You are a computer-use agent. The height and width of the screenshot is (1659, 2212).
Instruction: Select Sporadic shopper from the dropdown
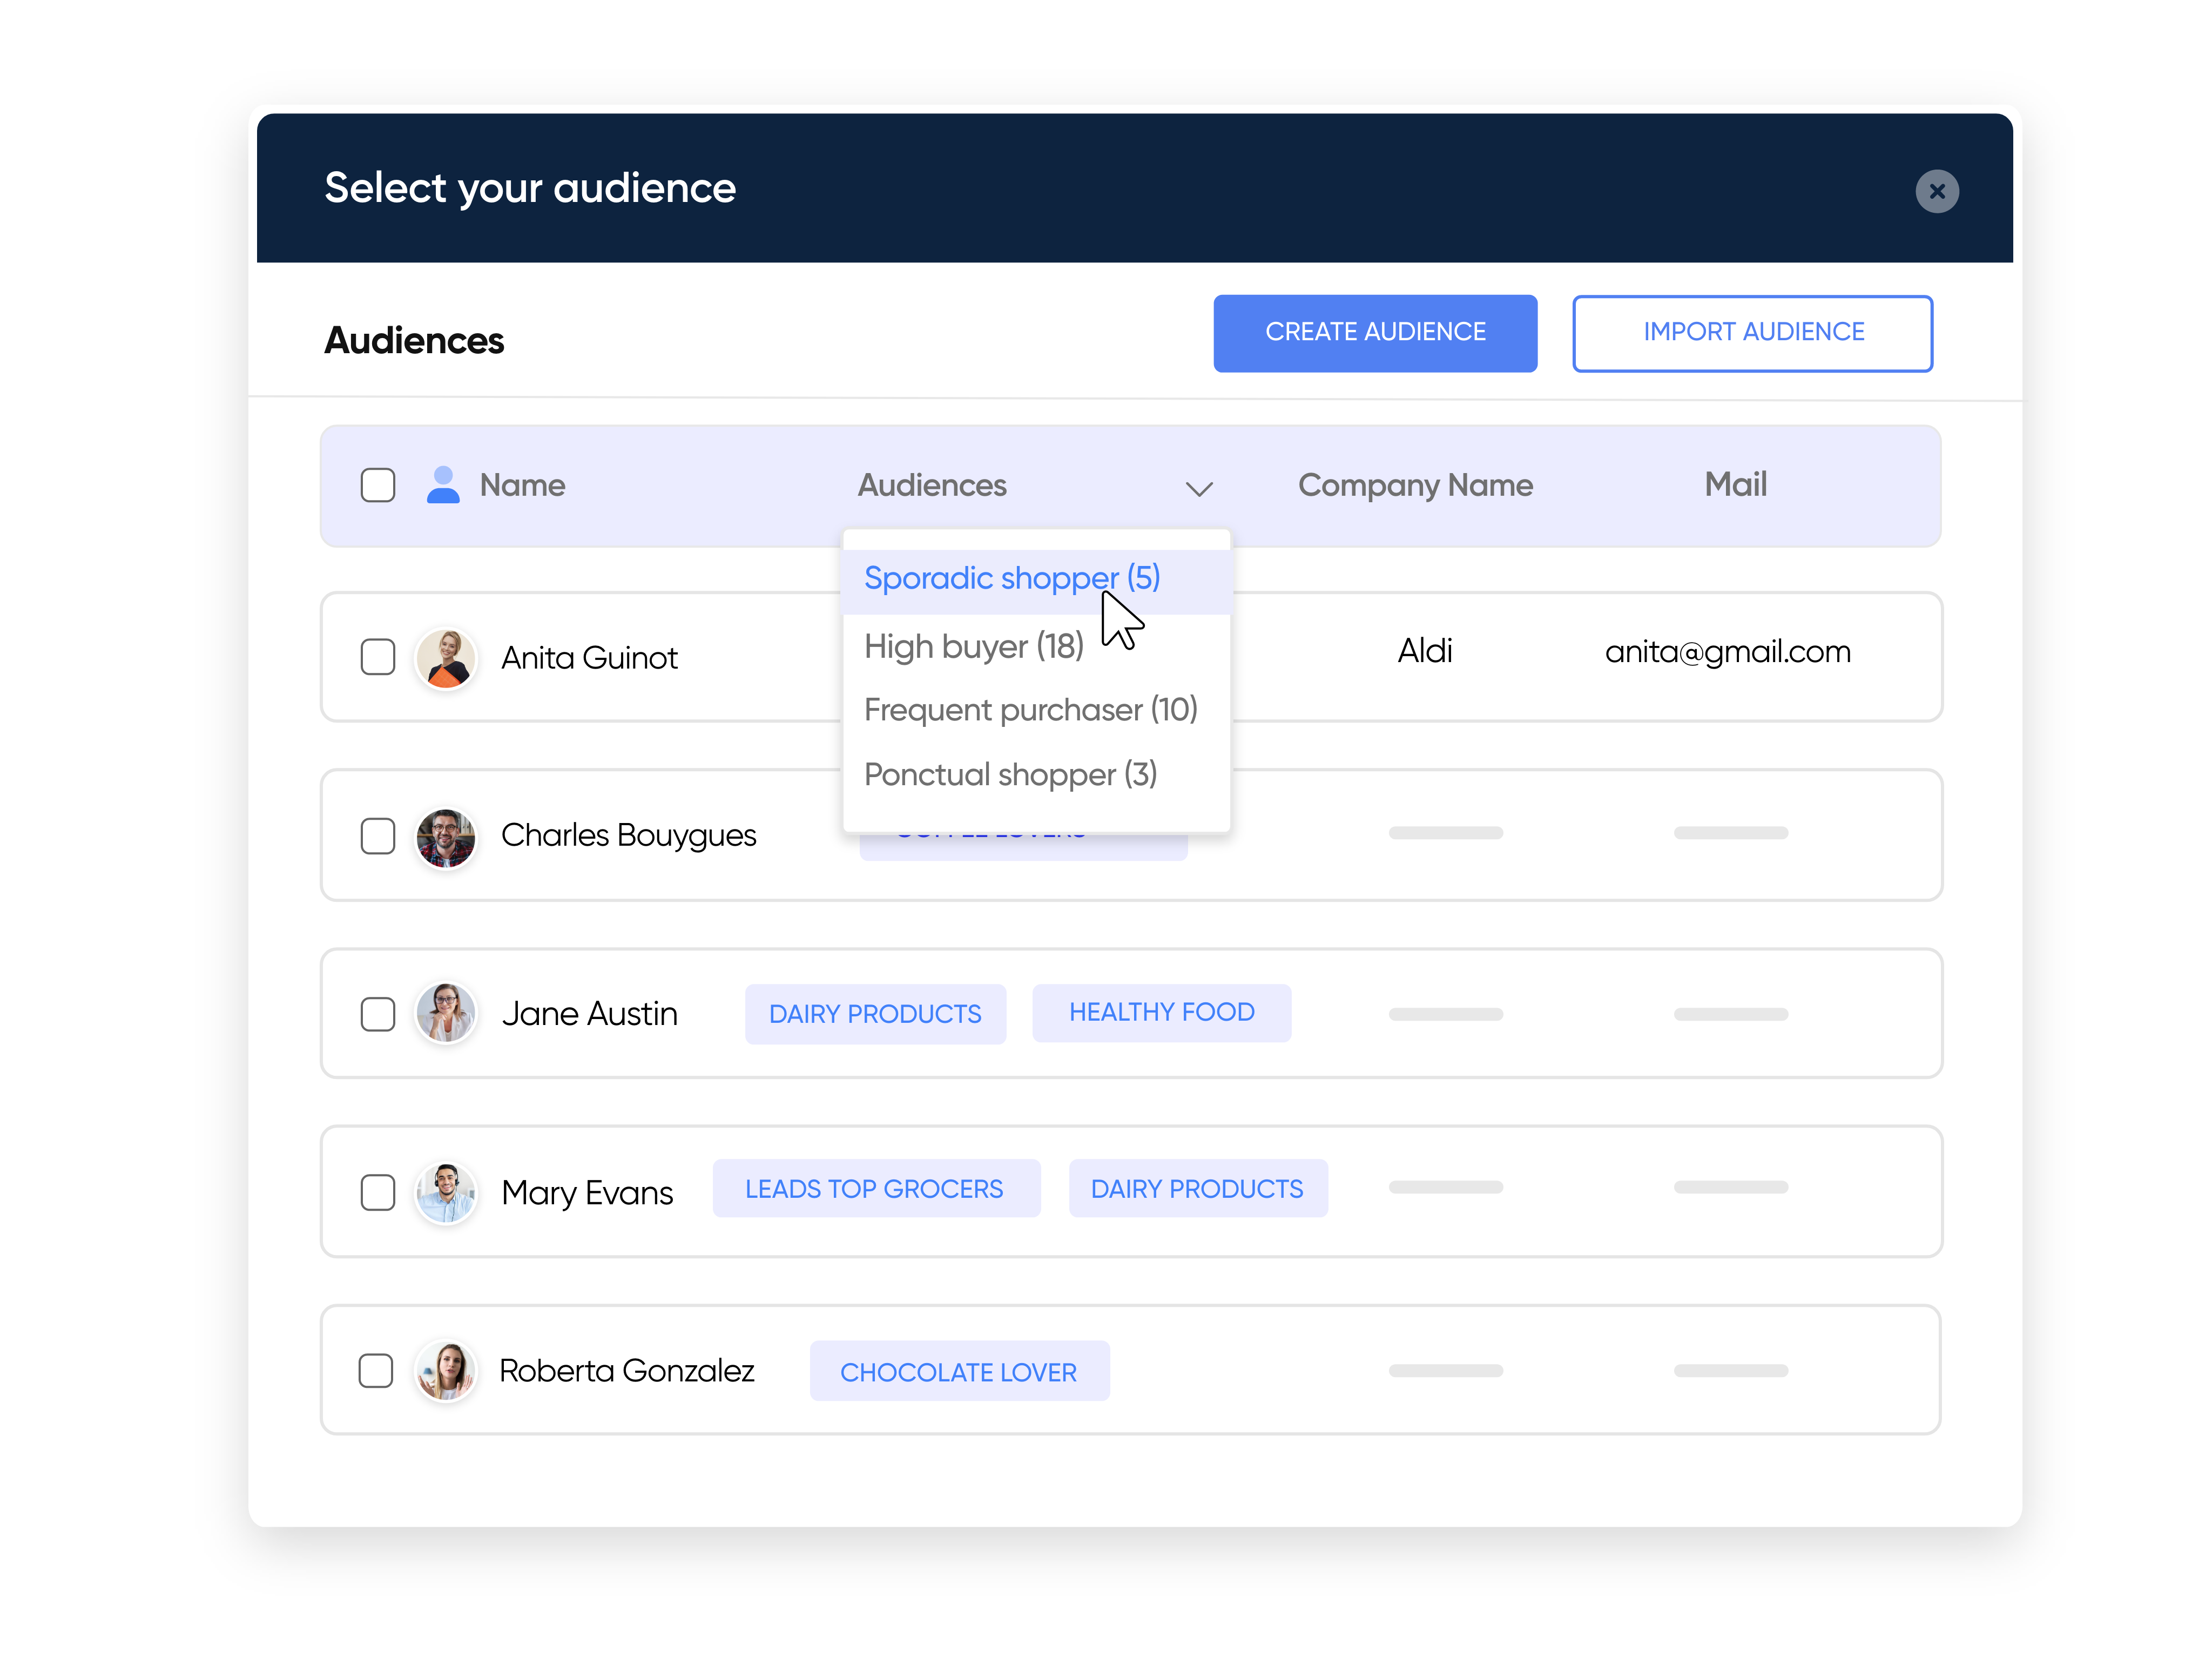click(x=1011, y=578)
